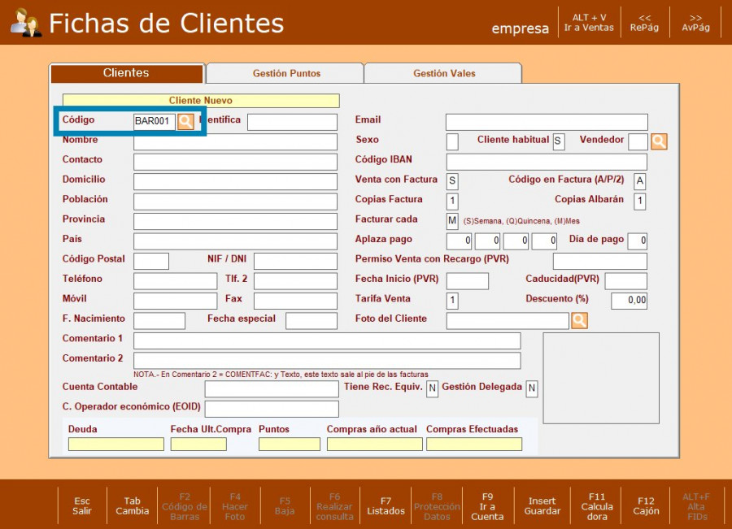Image resolution: width=732 pixels, height=529 pixels.
Task: Open the F11 Calculadora
Action: [596, 505]
